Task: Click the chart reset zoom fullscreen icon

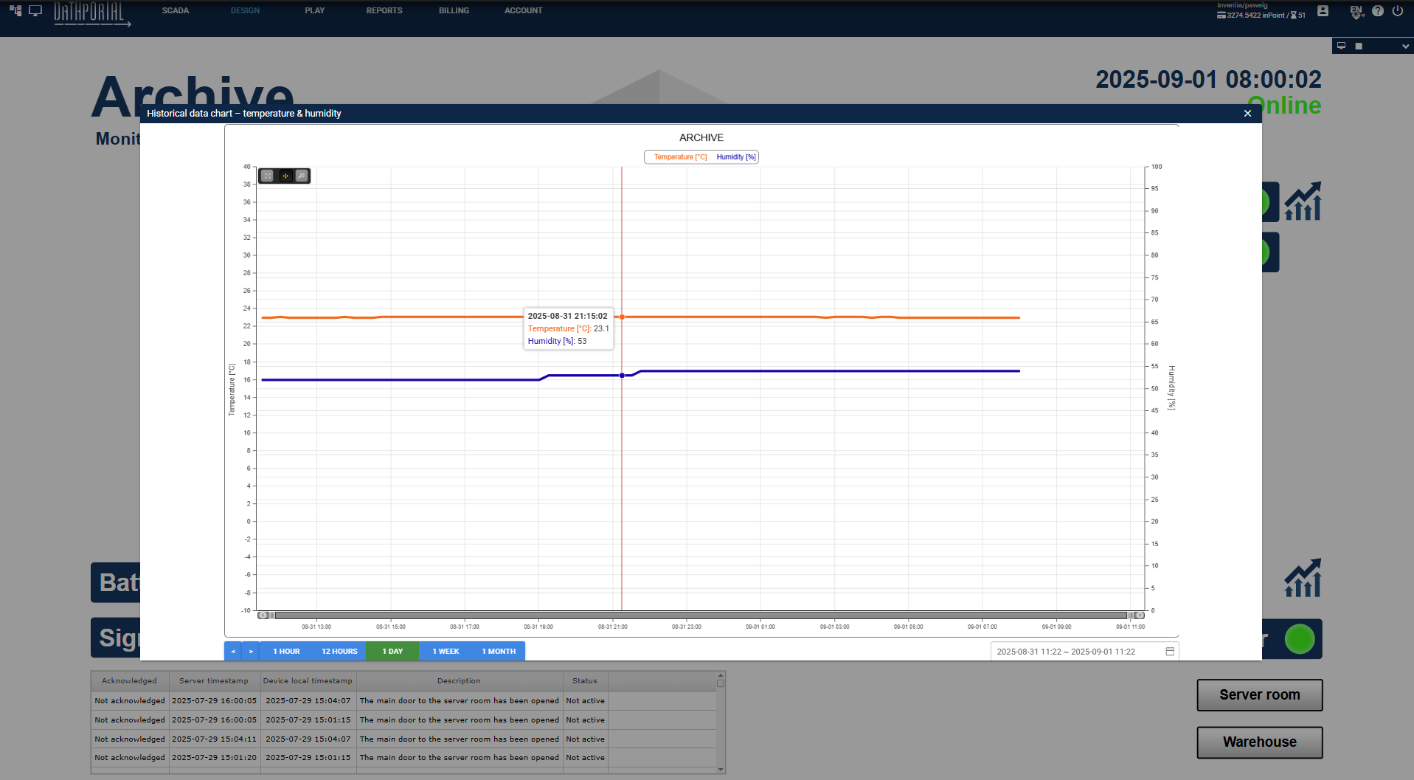Action: pos(268,176)
